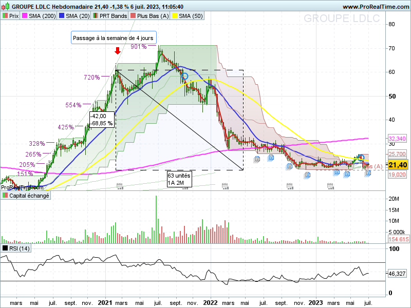Click the calendar icon near March 2021
This screenshot has height=308, width=411.
[120, 186]
